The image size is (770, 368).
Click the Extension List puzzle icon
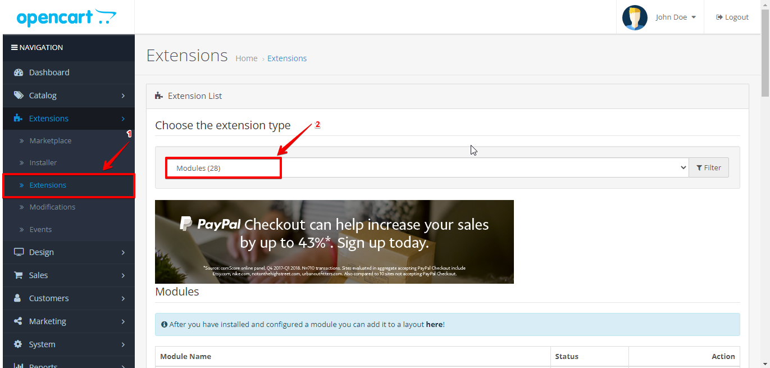point(159,96)
